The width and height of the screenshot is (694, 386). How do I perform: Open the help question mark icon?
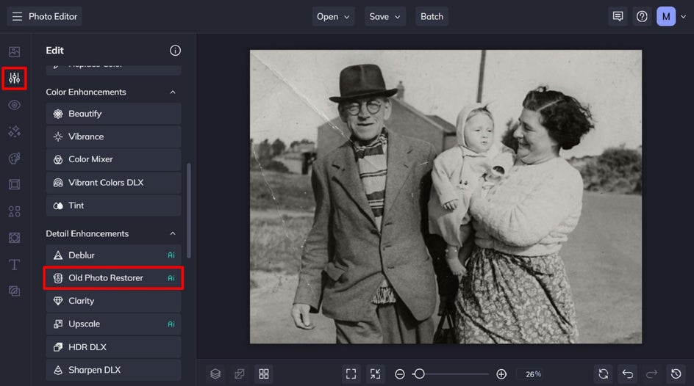(x=642, y=16)
